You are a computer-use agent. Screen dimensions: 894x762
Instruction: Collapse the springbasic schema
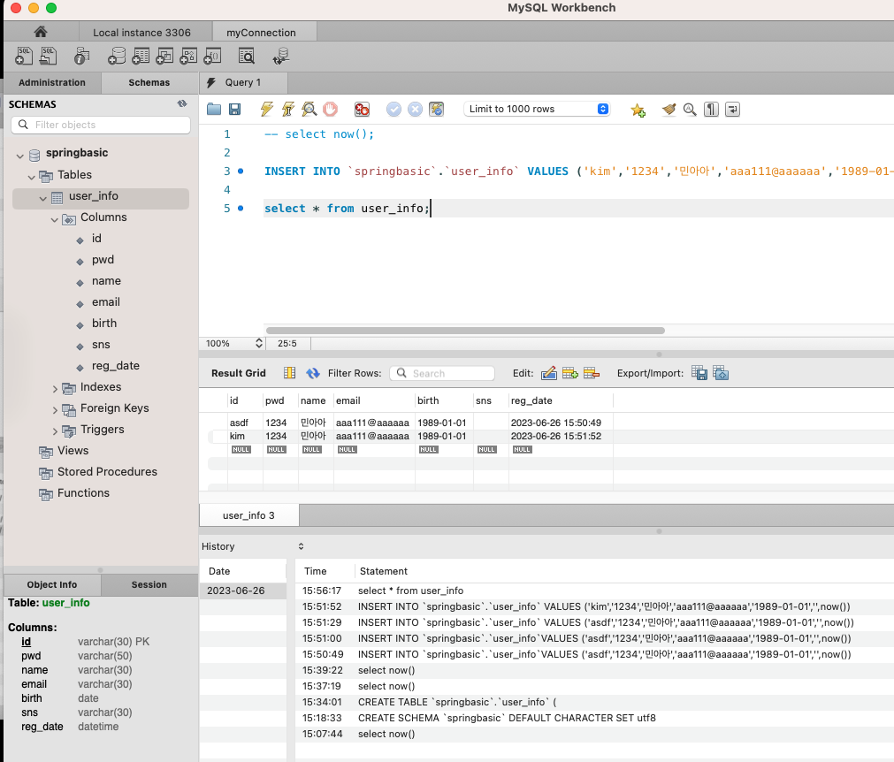[20, 156]
